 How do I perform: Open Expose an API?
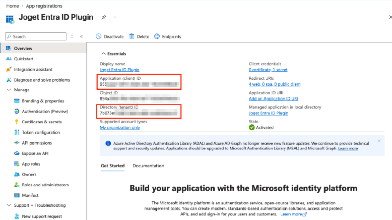(x=35, y=153)
